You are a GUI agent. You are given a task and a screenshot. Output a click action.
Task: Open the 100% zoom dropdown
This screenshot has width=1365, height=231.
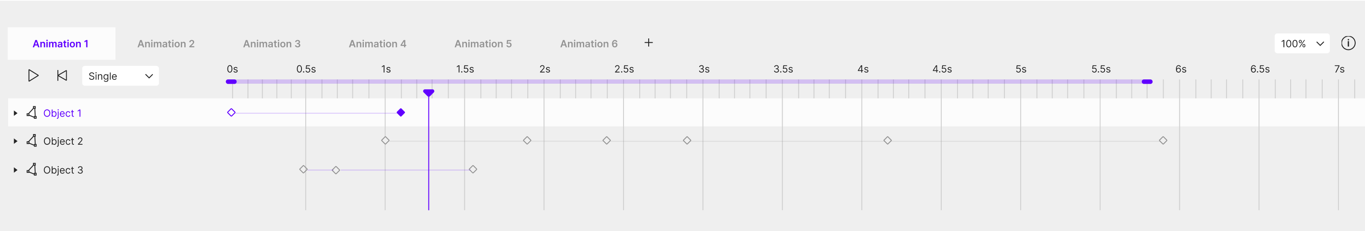(x=1301, y=44)
